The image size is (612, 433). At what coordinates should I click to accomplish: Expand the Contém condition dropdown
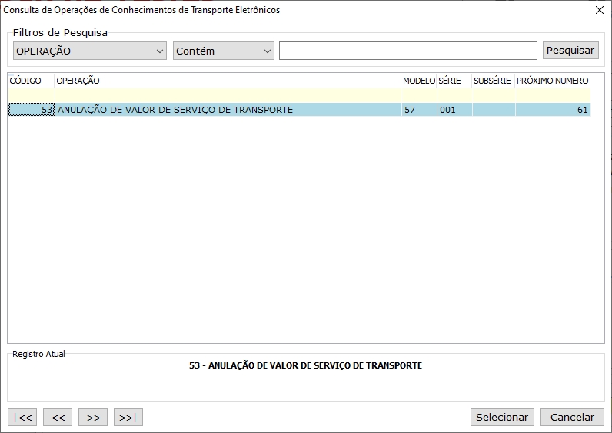[223, 51]
